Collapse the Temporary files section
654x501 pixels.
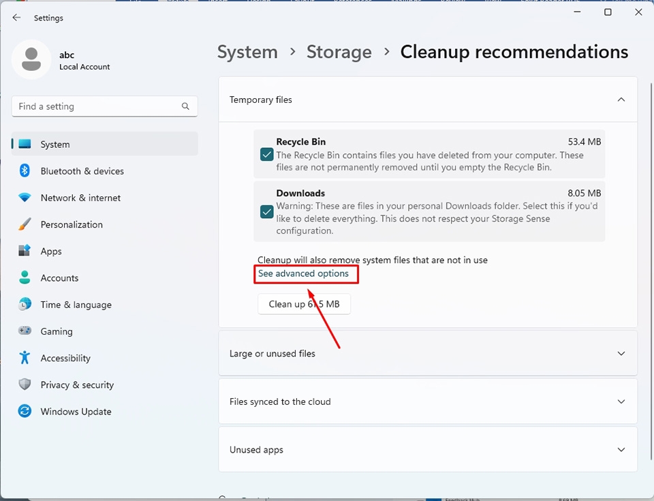point(621,100)
